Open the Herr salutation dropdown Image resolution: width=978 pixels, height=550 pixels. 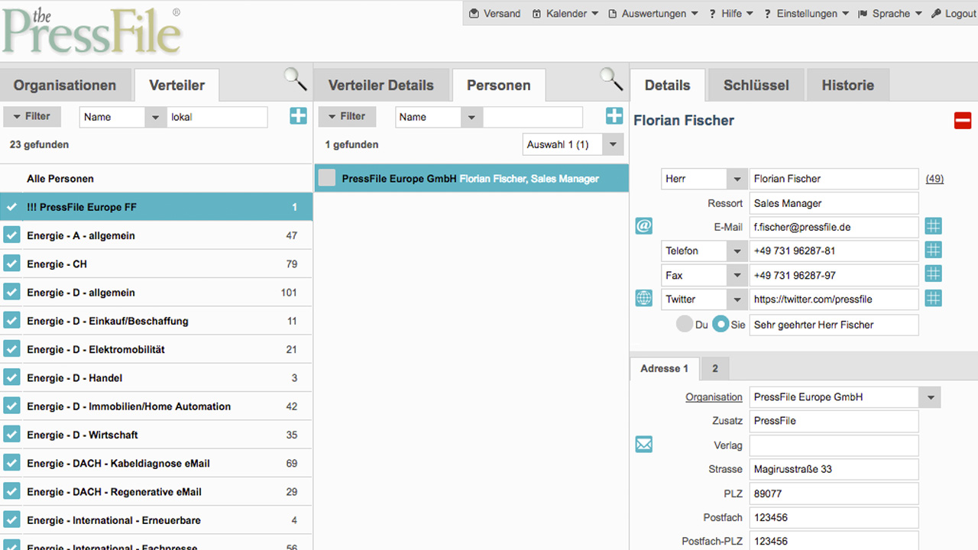tap(704, 179)
